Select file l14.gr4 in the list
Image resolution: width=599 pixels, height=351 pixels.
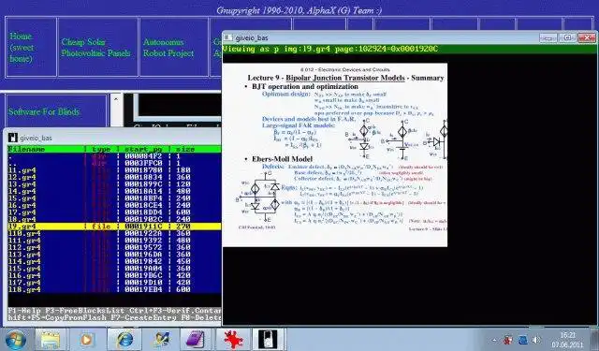[24, 262]
